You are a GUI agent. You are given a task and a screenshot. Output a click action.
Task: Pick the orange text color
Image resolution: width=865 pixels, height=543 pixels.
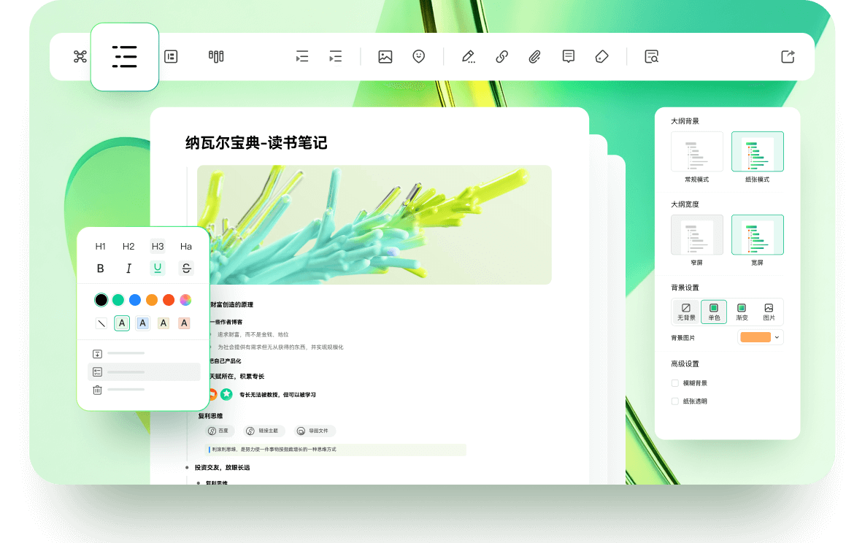pyautogui.click(x=152, y=300)
